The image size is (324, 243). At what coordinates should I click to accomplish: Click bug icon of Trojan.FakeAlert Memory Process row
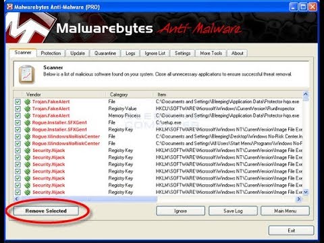pos(28,115)
